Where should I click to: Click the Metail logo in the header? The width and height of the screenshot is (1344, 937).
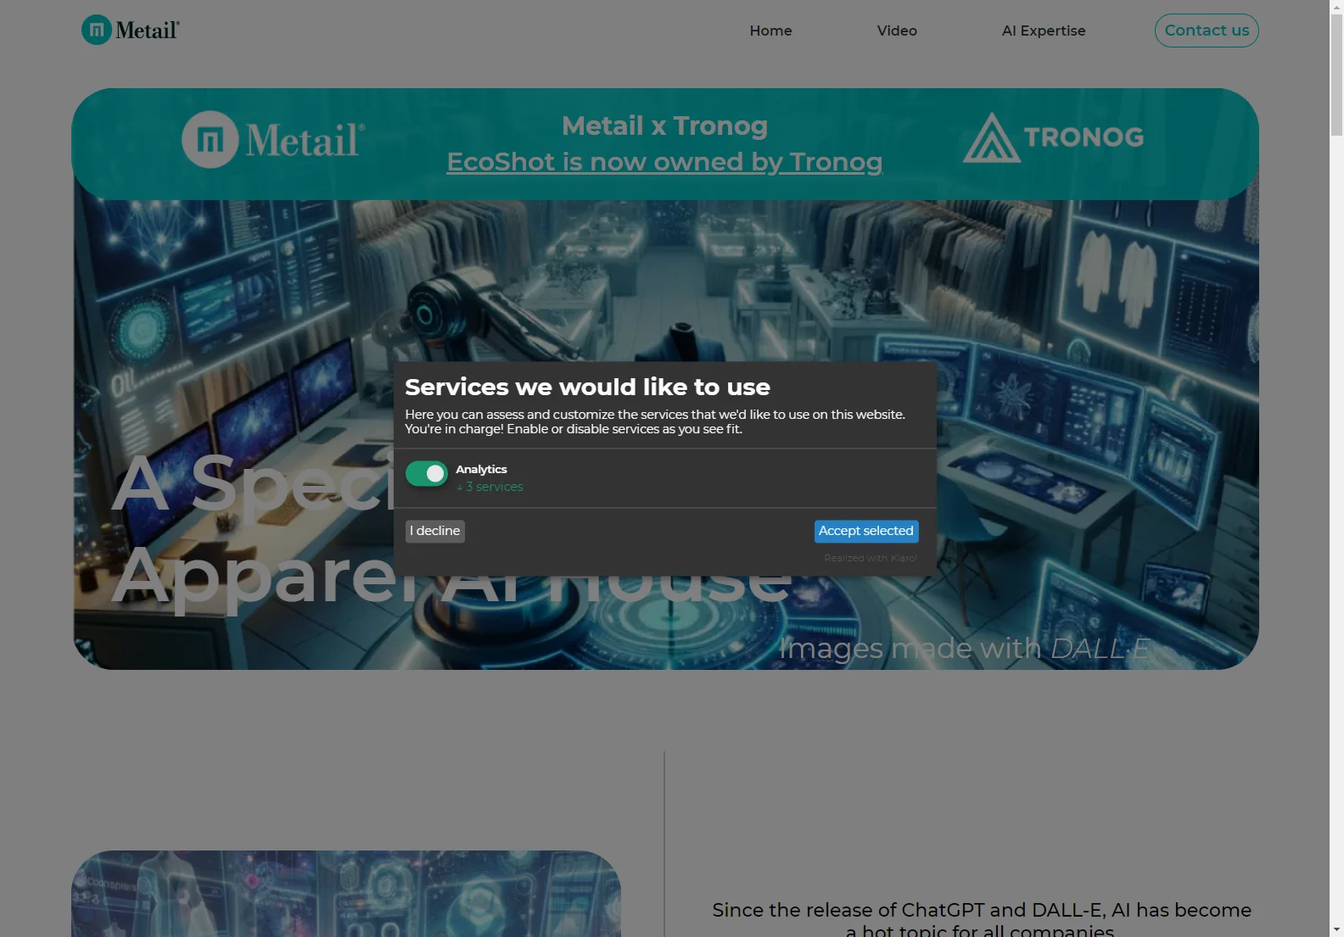click(131, 31)
